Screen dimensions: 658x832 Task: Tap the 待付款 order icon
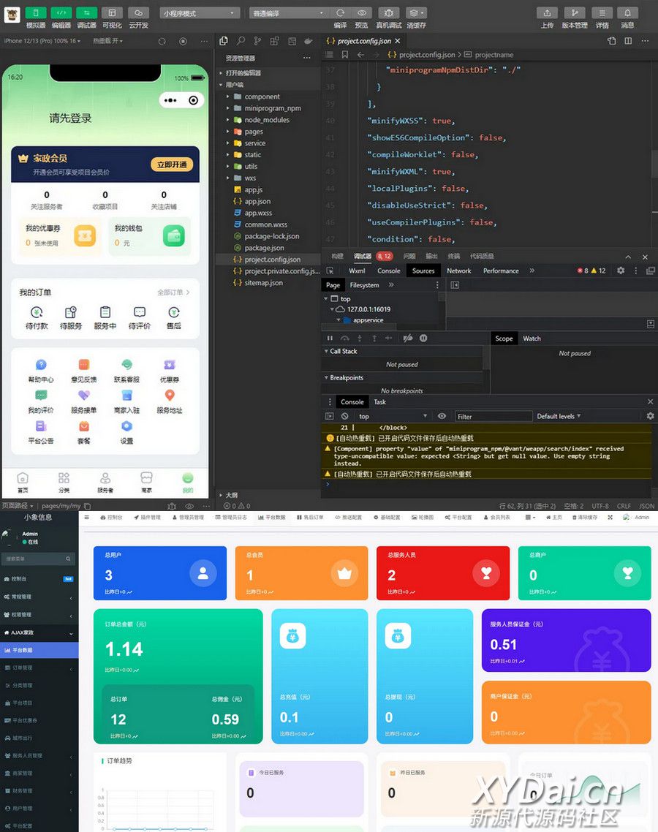point(37,313)
